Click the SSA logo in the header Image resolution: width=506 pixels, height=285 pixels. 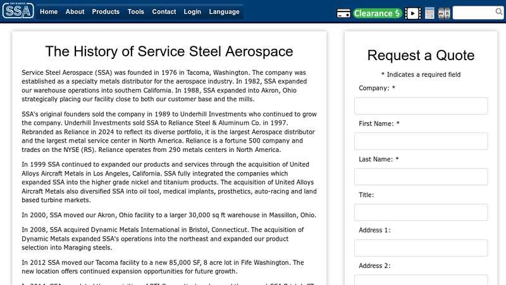(18, 10)
